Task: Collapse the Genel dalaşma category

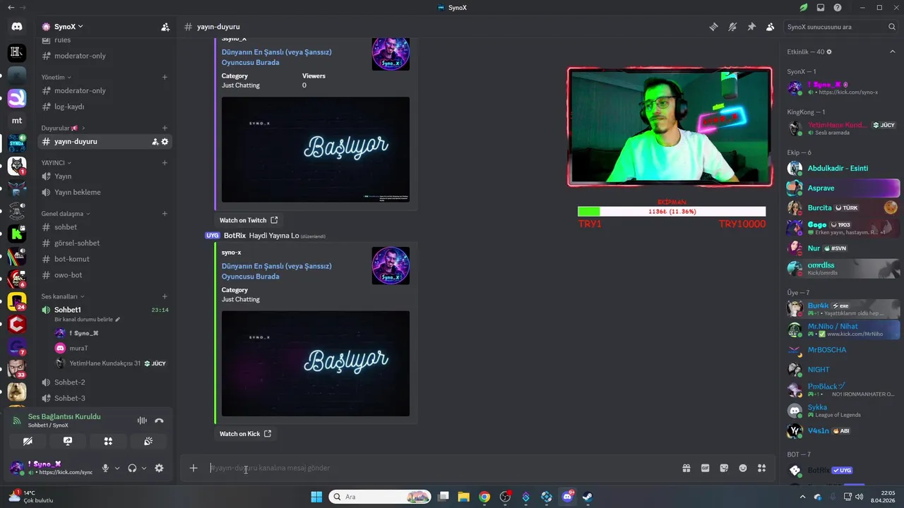Action: point(66,213)
